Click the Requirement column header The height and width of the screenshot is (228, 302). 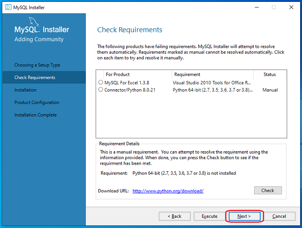[x=212, y=74]
